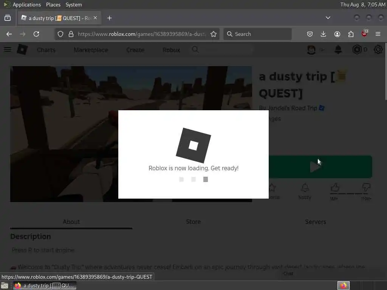
Task: Open the Firefox account icon
Action: (x=337, y=34)
